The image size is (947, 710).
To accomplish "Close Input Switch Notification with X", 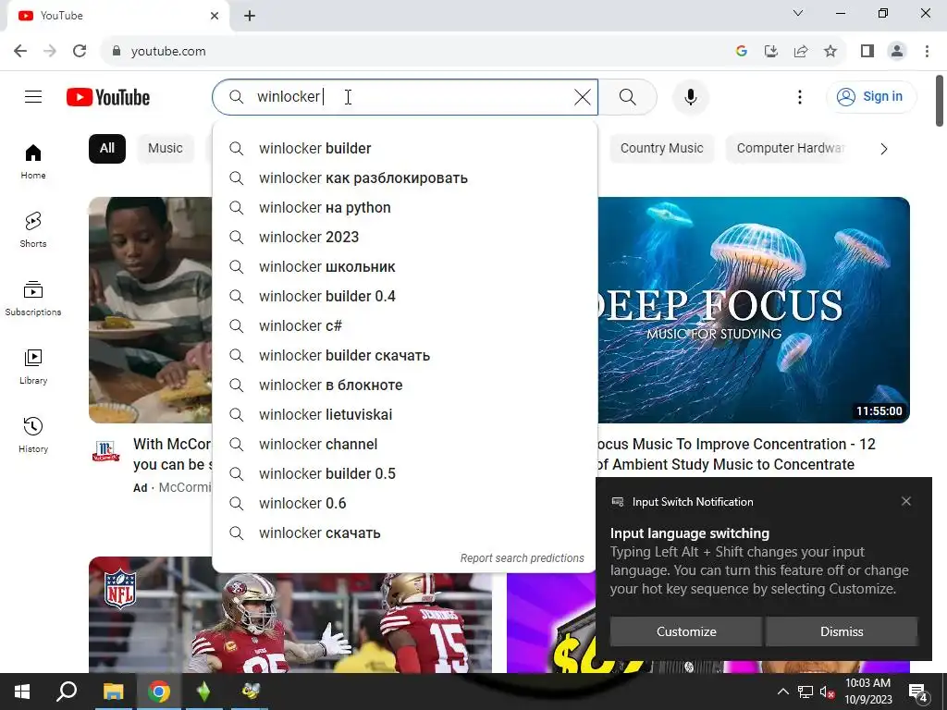I will (906, 501).
